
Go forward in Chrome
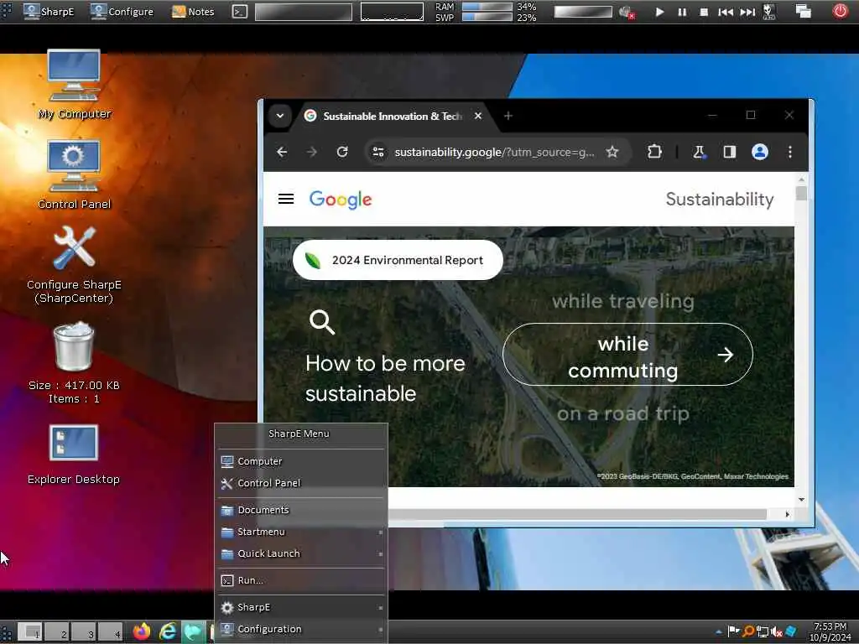tap(312, 152)
